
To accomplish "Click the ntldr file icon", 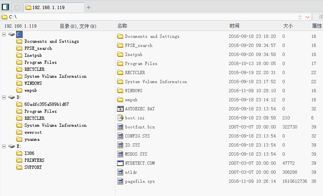I will (120, 172).
